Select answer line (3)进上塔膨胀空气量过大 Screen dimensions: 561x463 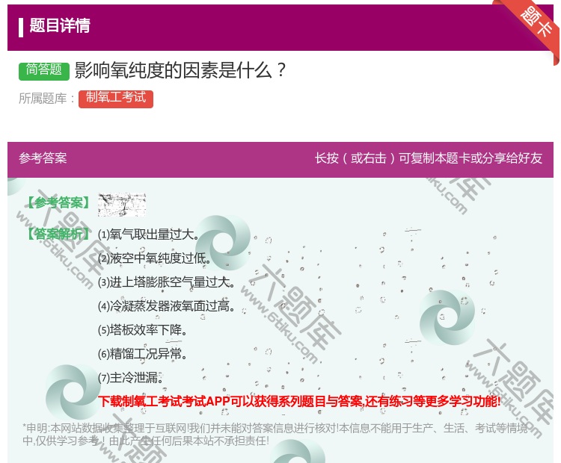coord(166,282)
